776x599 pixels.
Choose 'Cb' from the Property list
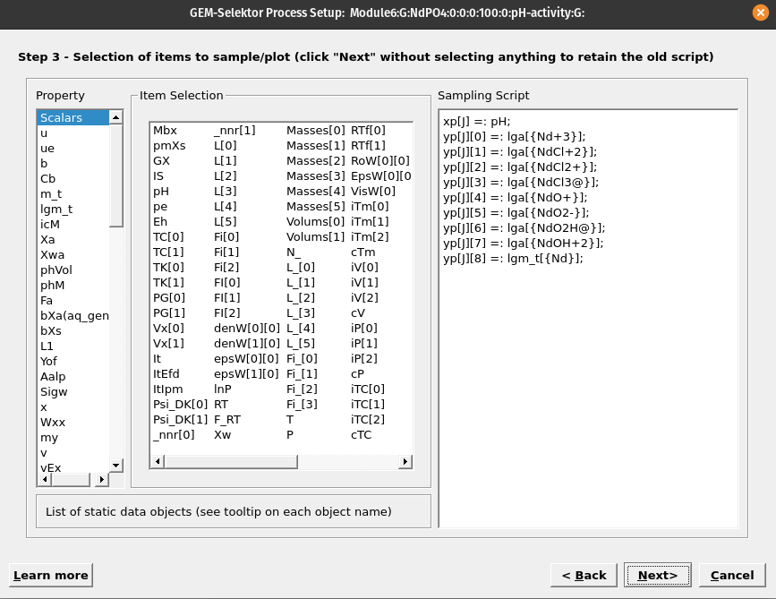[x=48, y=179]
